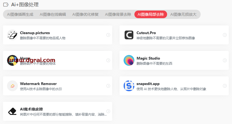Click description 删除图像中不需要的东西
Screen dimensions: 232x124
154,64
